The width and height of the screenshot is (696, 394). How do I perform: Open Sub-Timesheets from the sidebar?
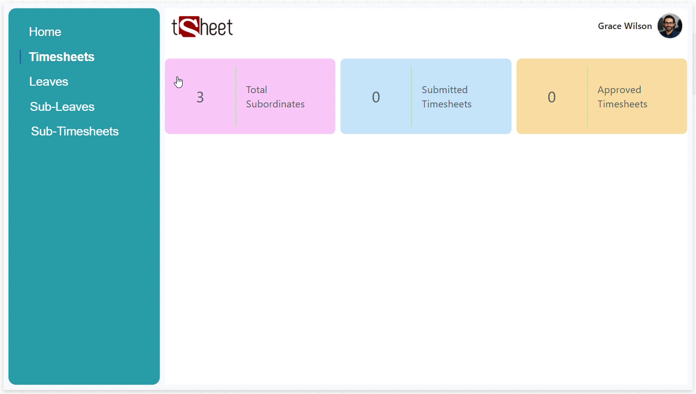(75, 131)
